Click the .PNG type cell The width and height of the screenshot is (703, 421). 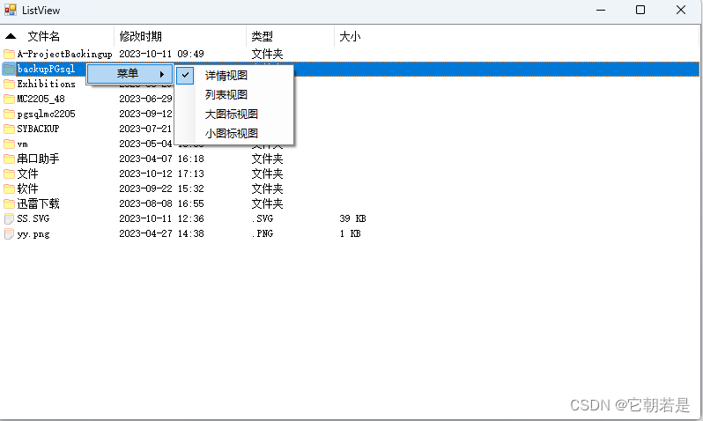(x=263, y=233)
